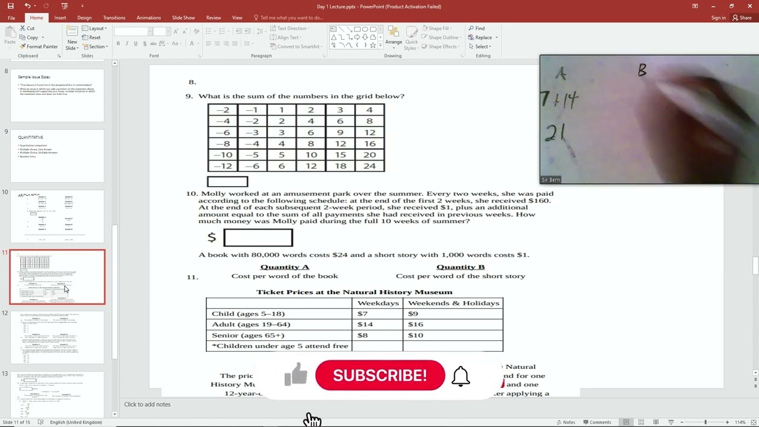Open the Replace dropdown arrow
759x427 pixels.
496,37
